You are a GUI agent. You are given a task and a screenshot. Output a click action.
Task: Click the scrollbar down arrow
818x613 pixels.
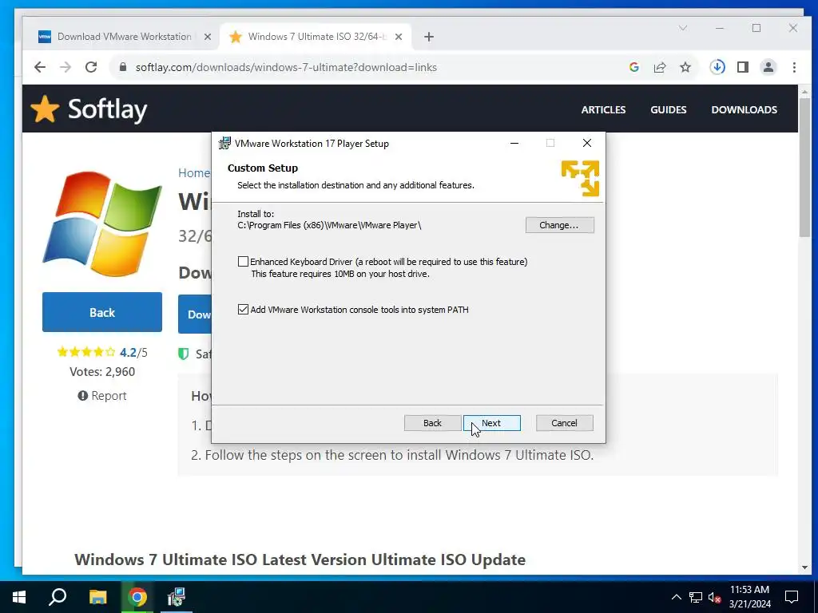[805, 568]
